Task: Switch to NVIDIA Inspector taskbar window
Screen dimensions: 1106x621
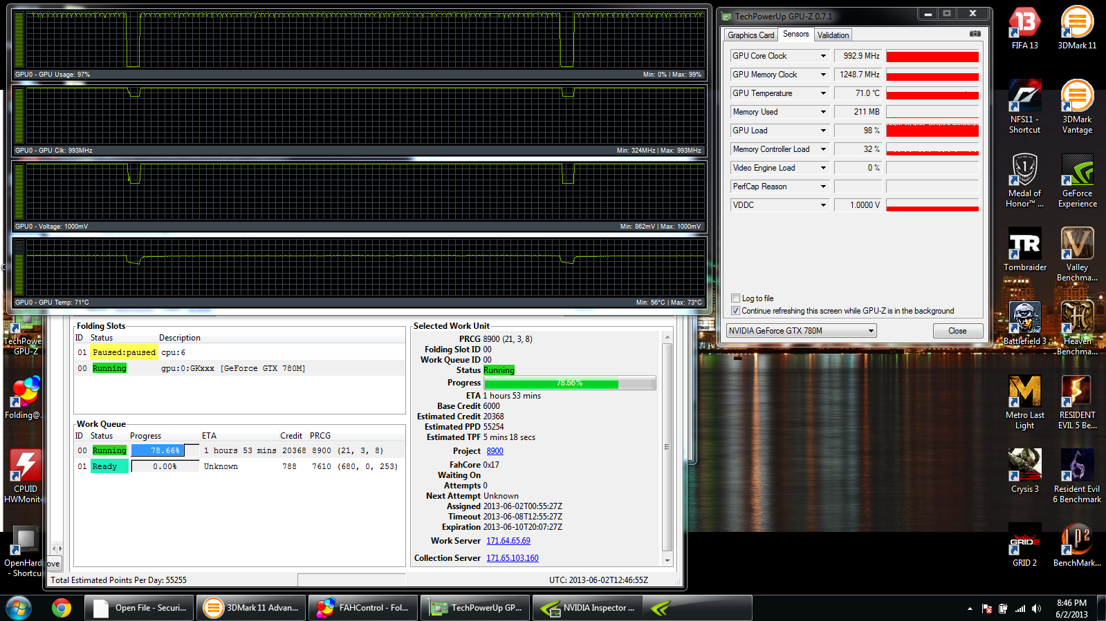Action: (x=587, y=608)
